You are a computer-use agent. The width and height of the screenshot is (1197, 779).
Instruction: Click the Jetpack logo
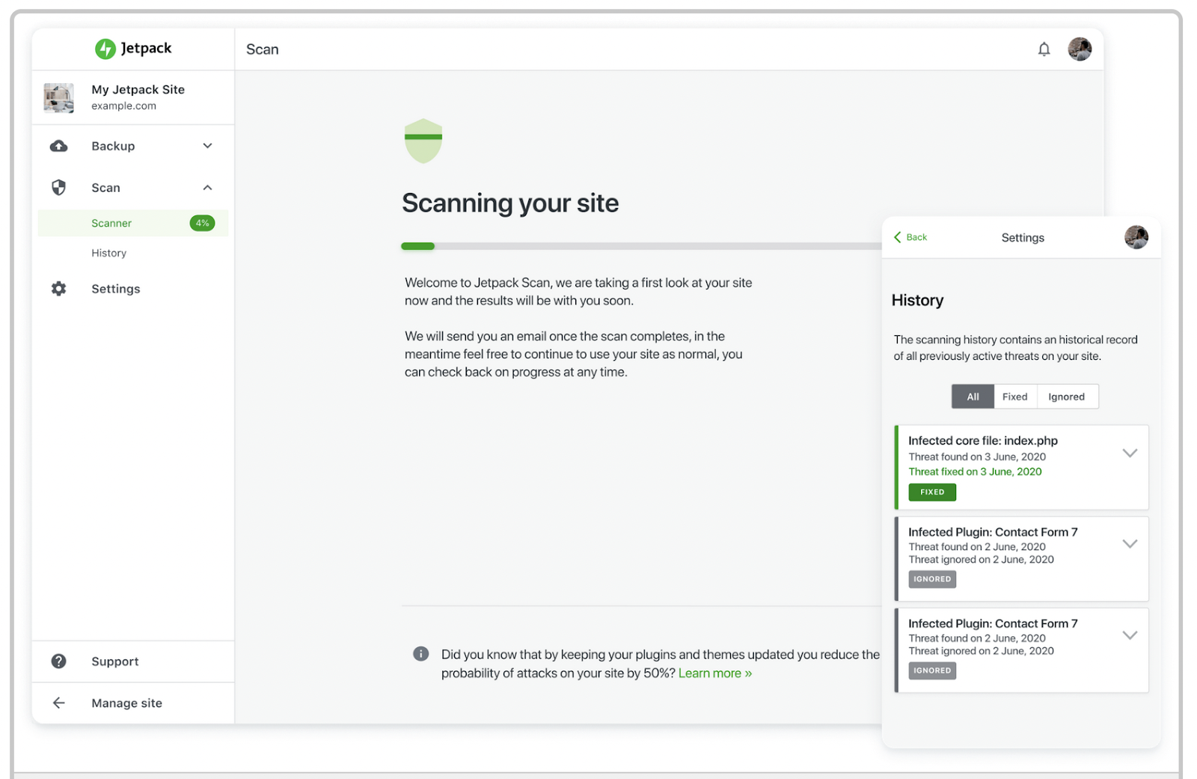point(133,49)
